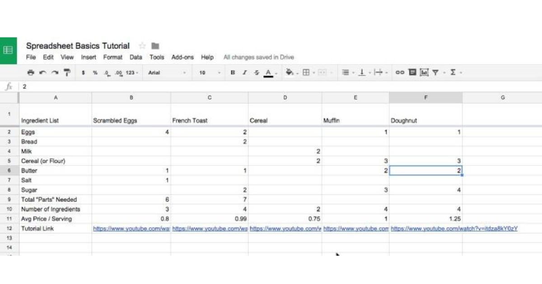The height and width of the screenshot is (284, 542).
Task: Insert a comment using toolbar icon
Action: 412,73
